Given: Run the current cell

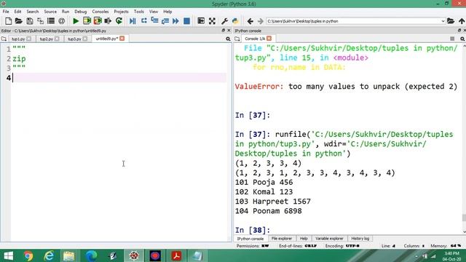Looking at the screenshot, I should (x=87, y=21).
